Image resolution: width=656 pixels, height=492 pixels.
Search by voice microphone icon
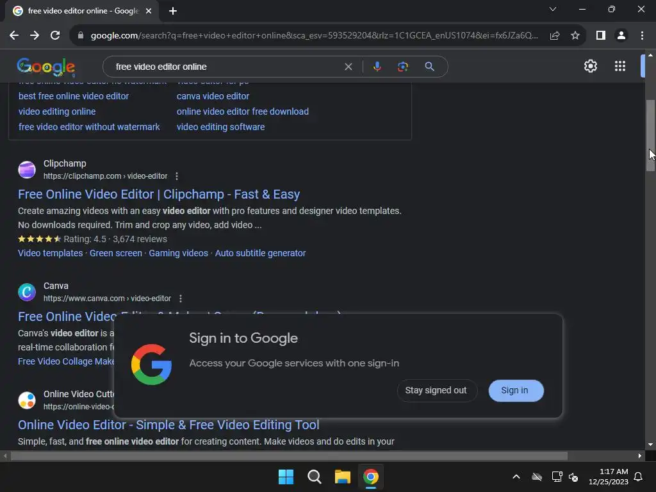377,67
